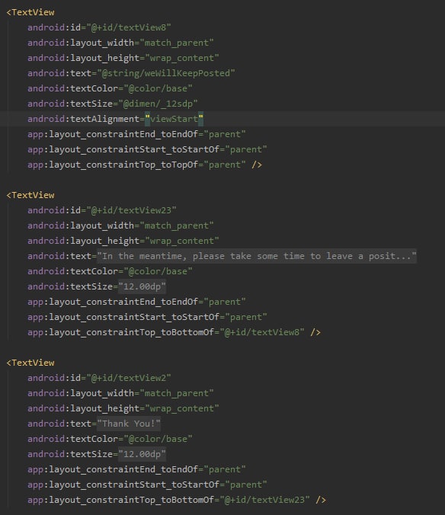The height and width of the screenshot is (515, 445).
Task: Click layout_constraintTop_toBottomOf "@+id/textView23" value
Action: pos(264,500)
